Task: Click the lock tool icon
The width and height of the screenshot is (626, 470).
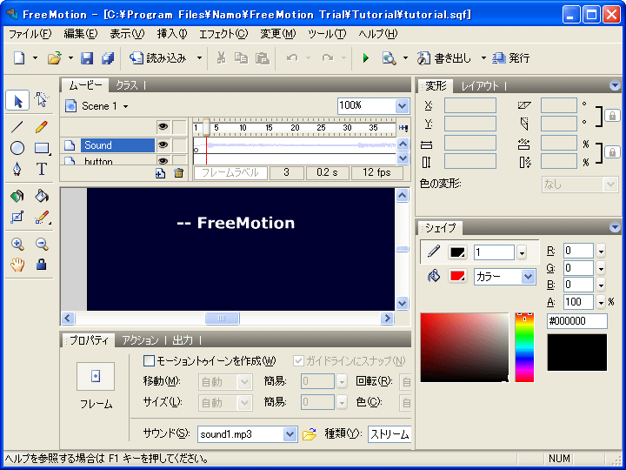Action: [42, 265]
